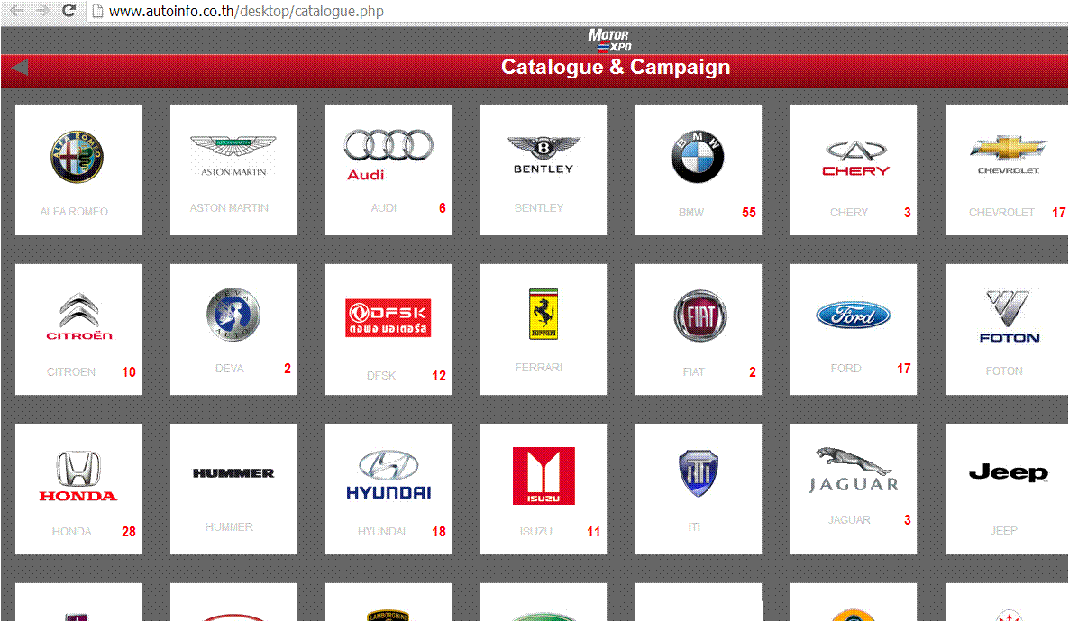Open the red Isuzu logo

coord(544,476)
